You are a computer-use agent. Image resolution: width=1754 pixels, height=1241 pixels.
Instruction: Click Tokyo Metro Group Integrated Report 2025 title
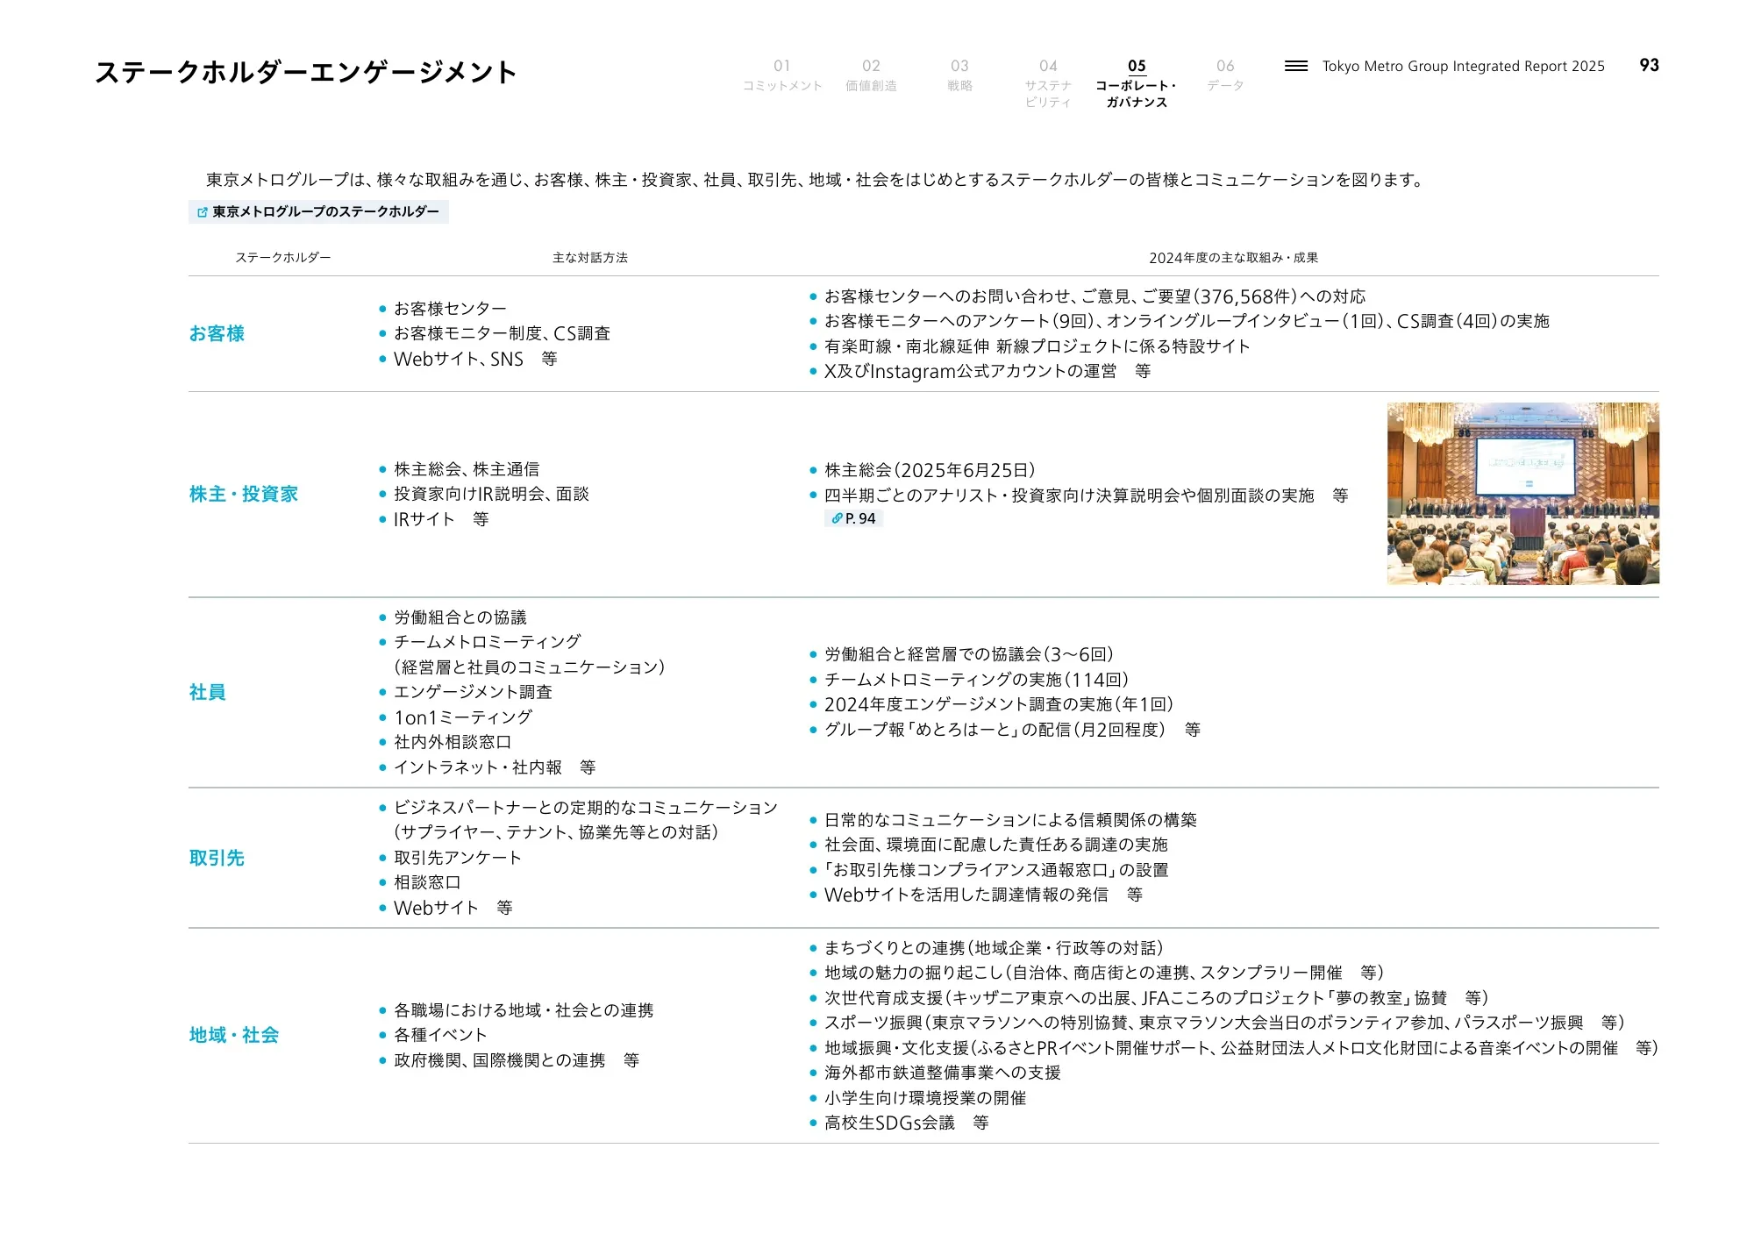(1463, 67)
